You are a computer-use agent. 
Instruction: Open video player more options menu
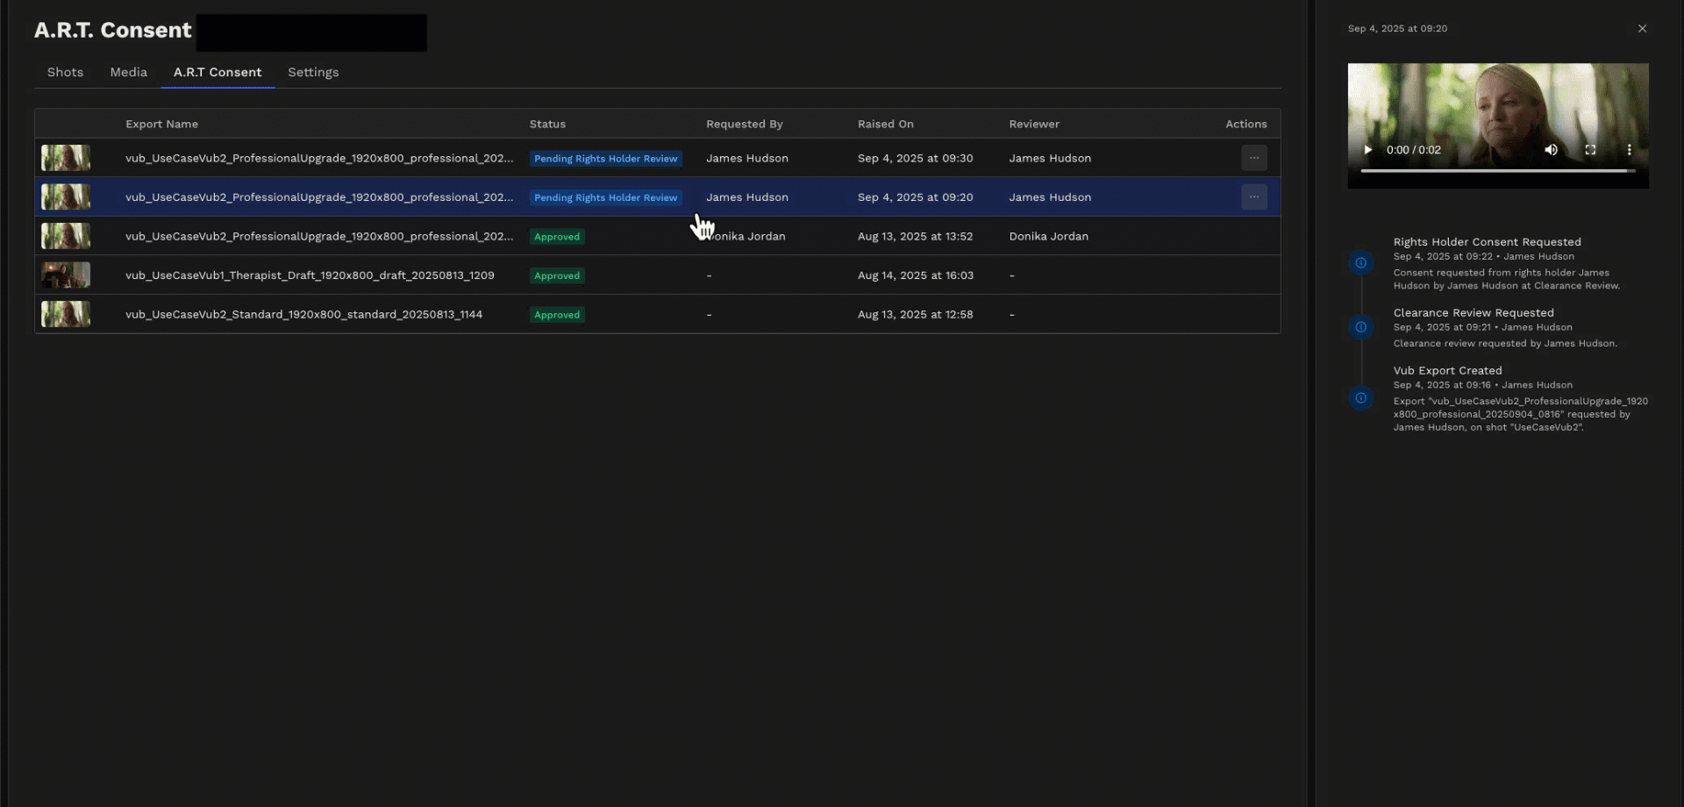[1629, 150]
